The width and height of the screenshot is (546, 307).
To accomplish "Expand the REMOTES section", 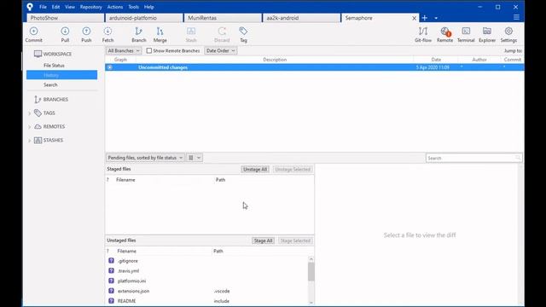I will 30,127.
